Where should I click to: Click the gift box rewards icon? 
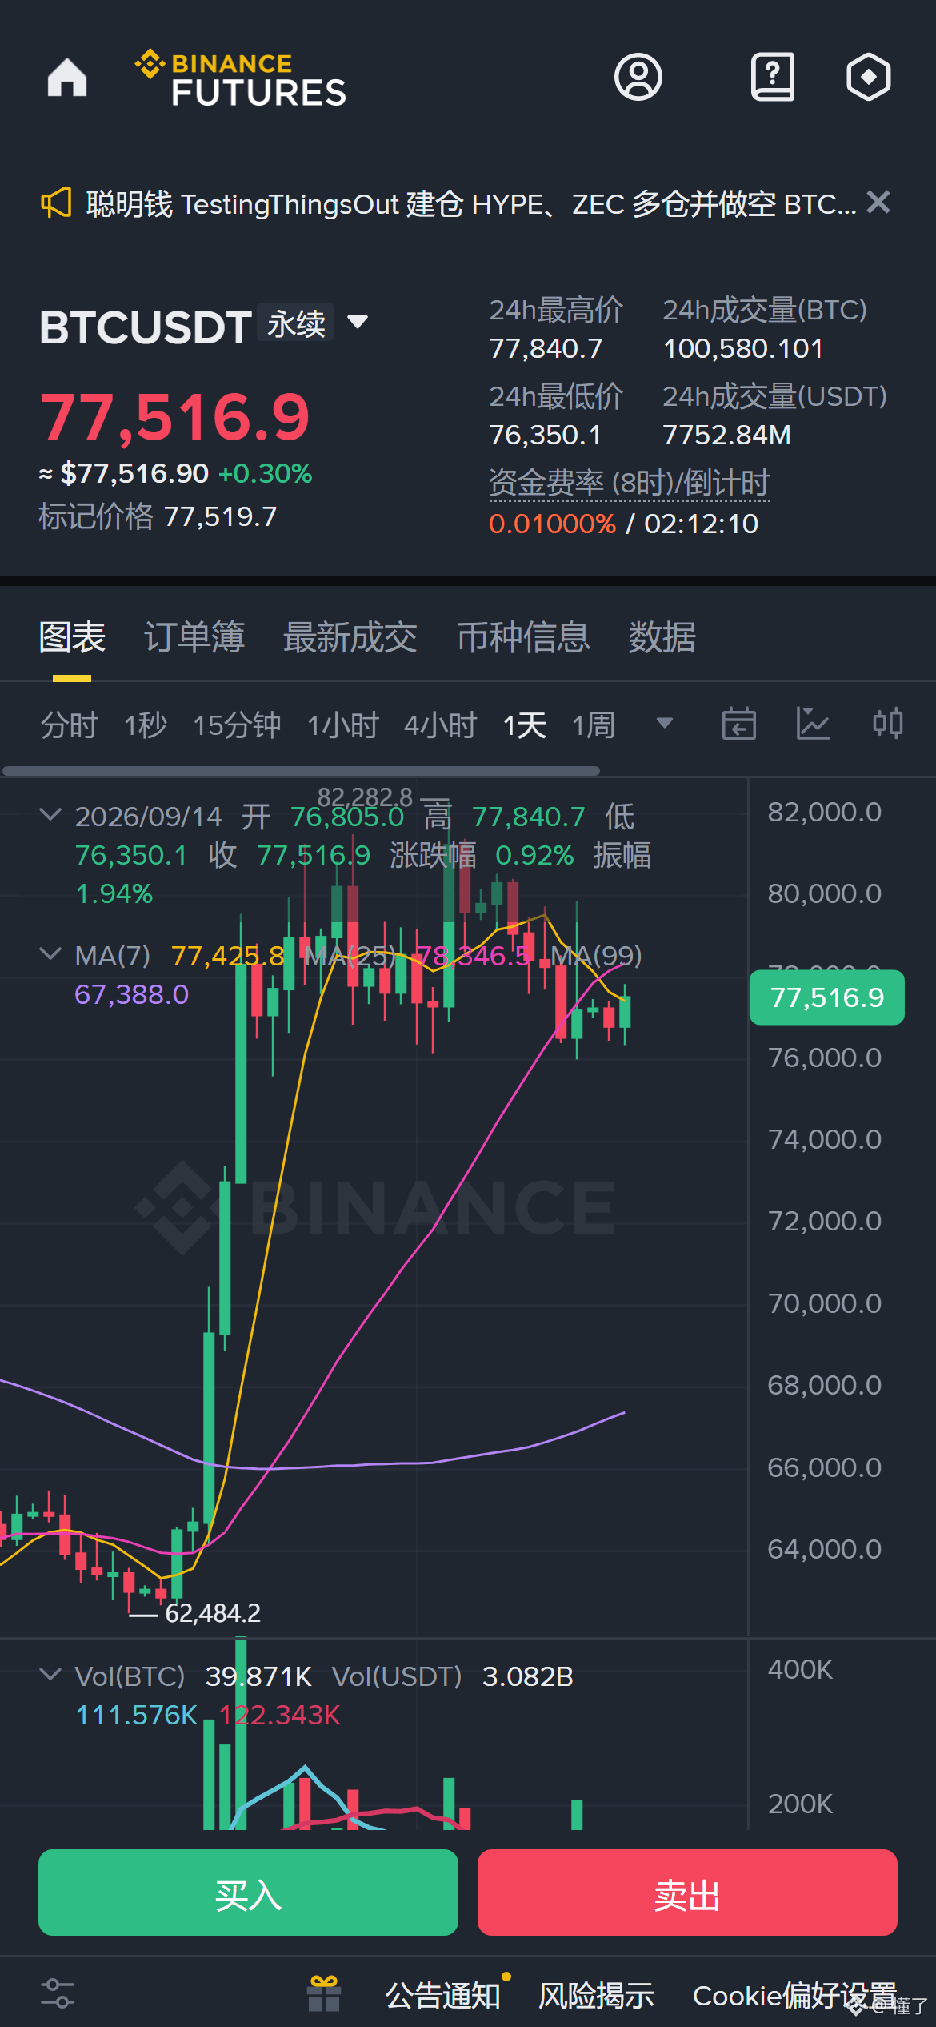[324, 1993]
